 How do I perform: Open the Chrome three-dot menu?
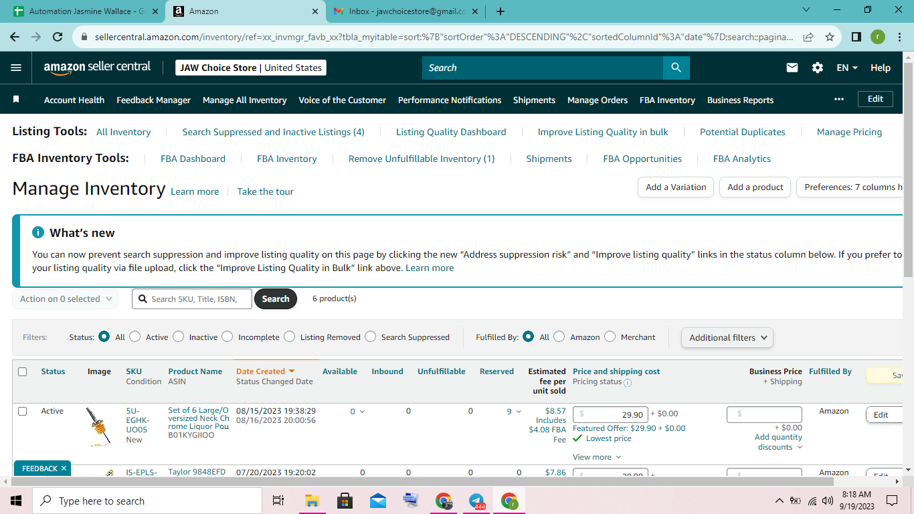[x=899, y=37]
